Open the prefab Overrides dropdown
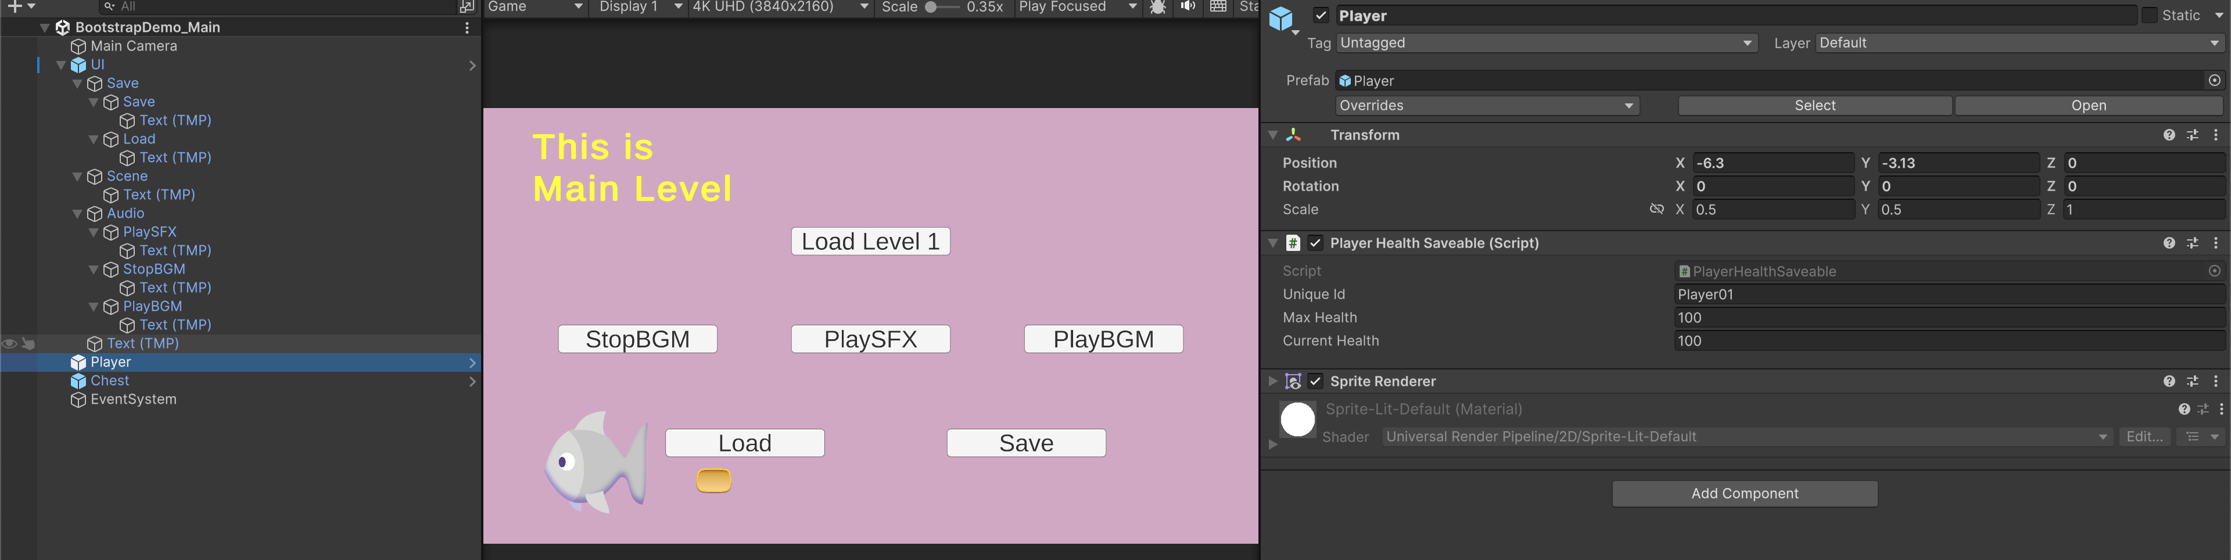 (x=1486, y=106)
